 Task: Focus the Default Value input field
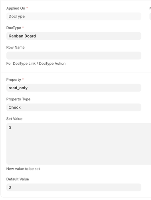(x=74, y=188)
